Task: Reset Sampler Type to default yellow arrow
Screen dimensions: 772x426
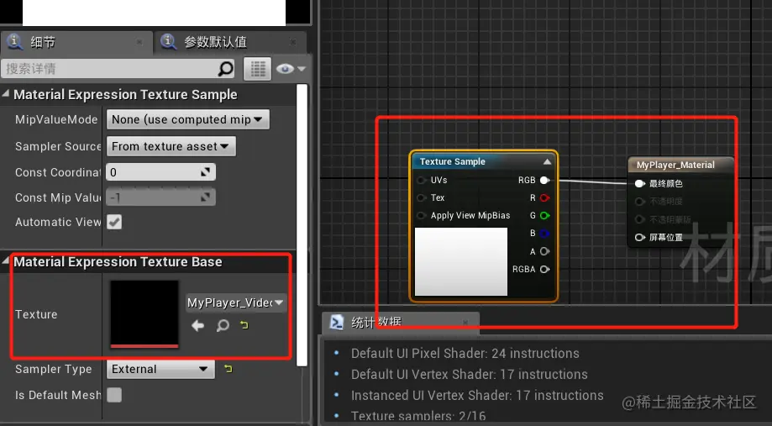Action: coord(228,368)
